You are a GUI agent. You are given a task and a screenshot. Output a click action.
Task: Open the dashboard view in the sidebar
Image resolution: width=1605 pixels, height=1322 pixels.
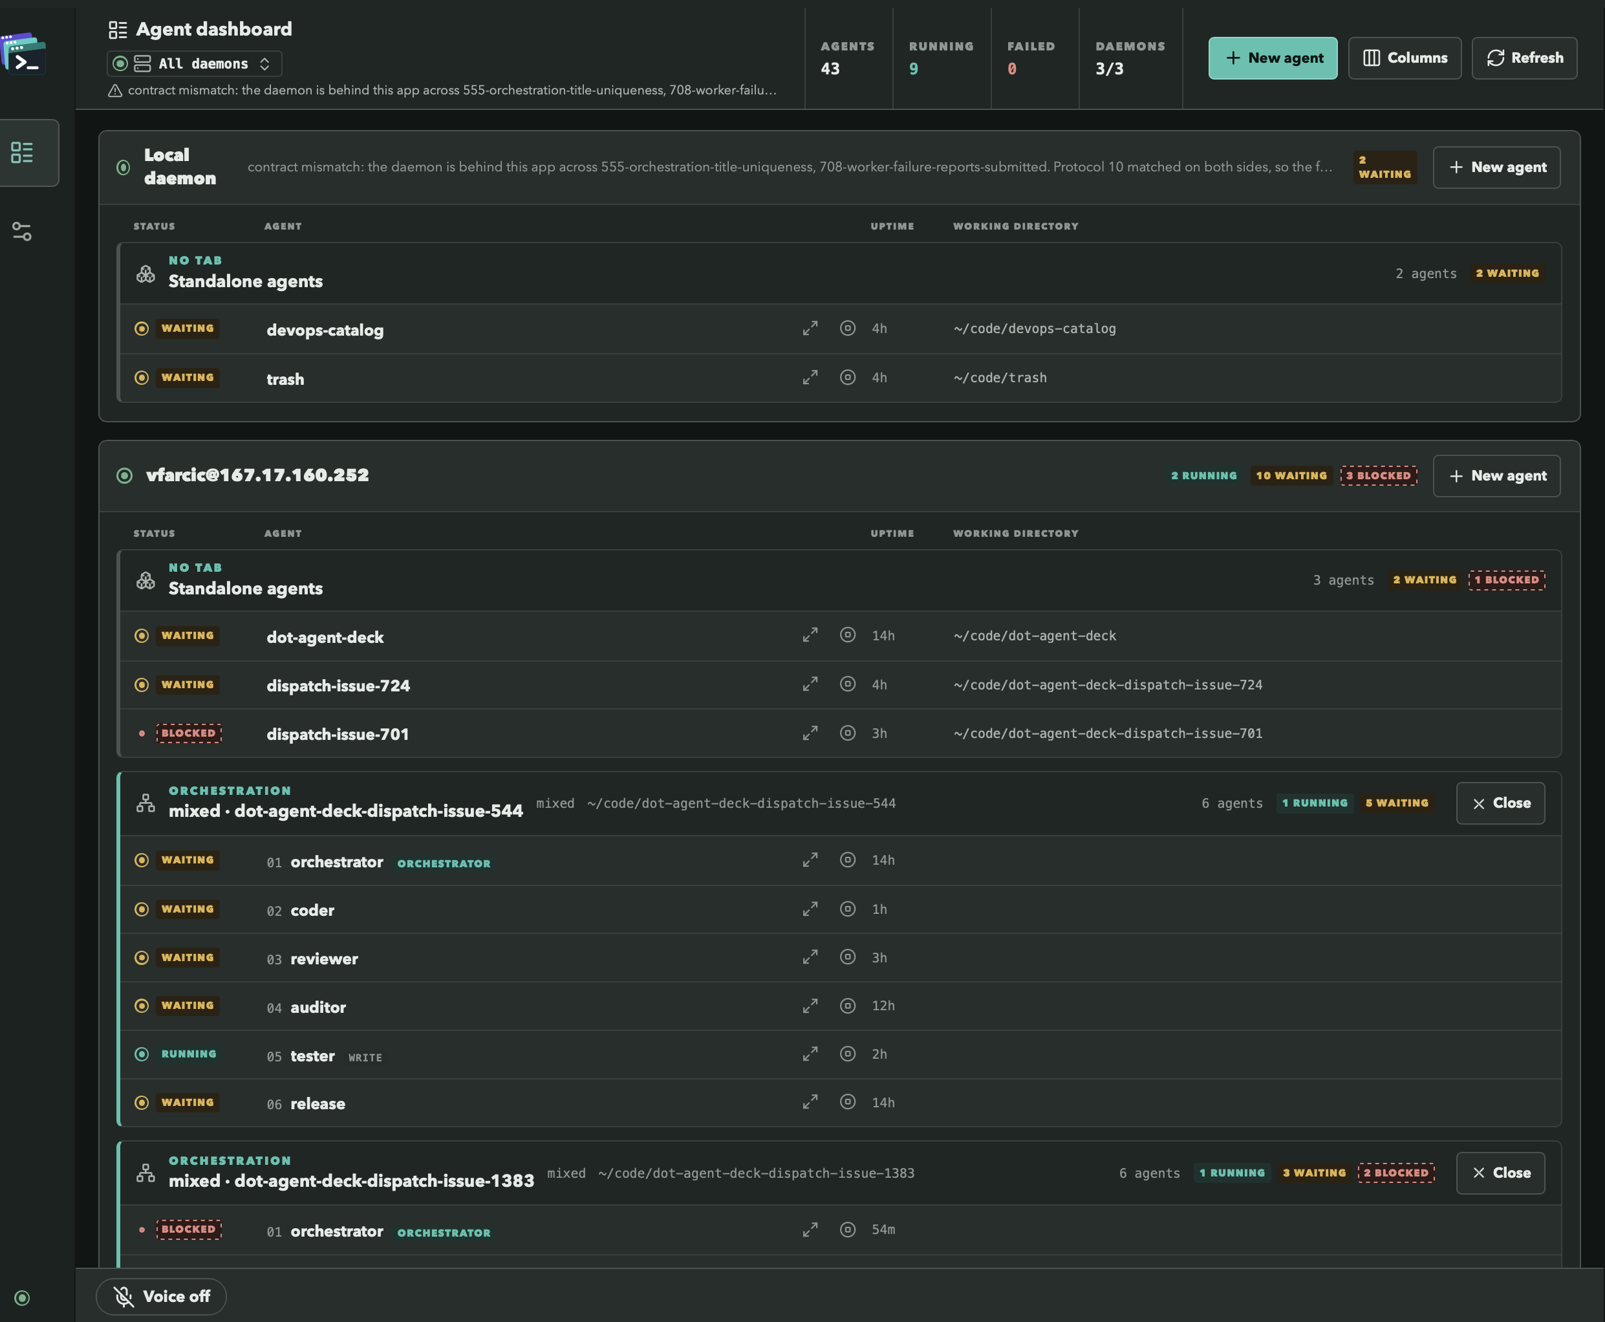point(23,153)
